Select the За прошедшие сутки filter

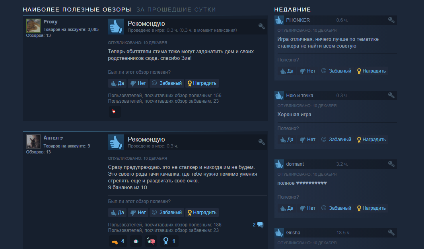pyautogui.click(x=176, y=10)
